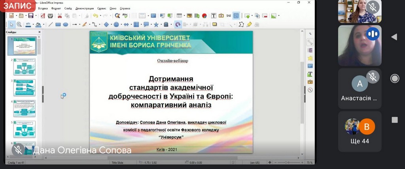Click Android home circle button
This screenshot has height=169, width=405.
pyautogui.click(x=395, y=79)
